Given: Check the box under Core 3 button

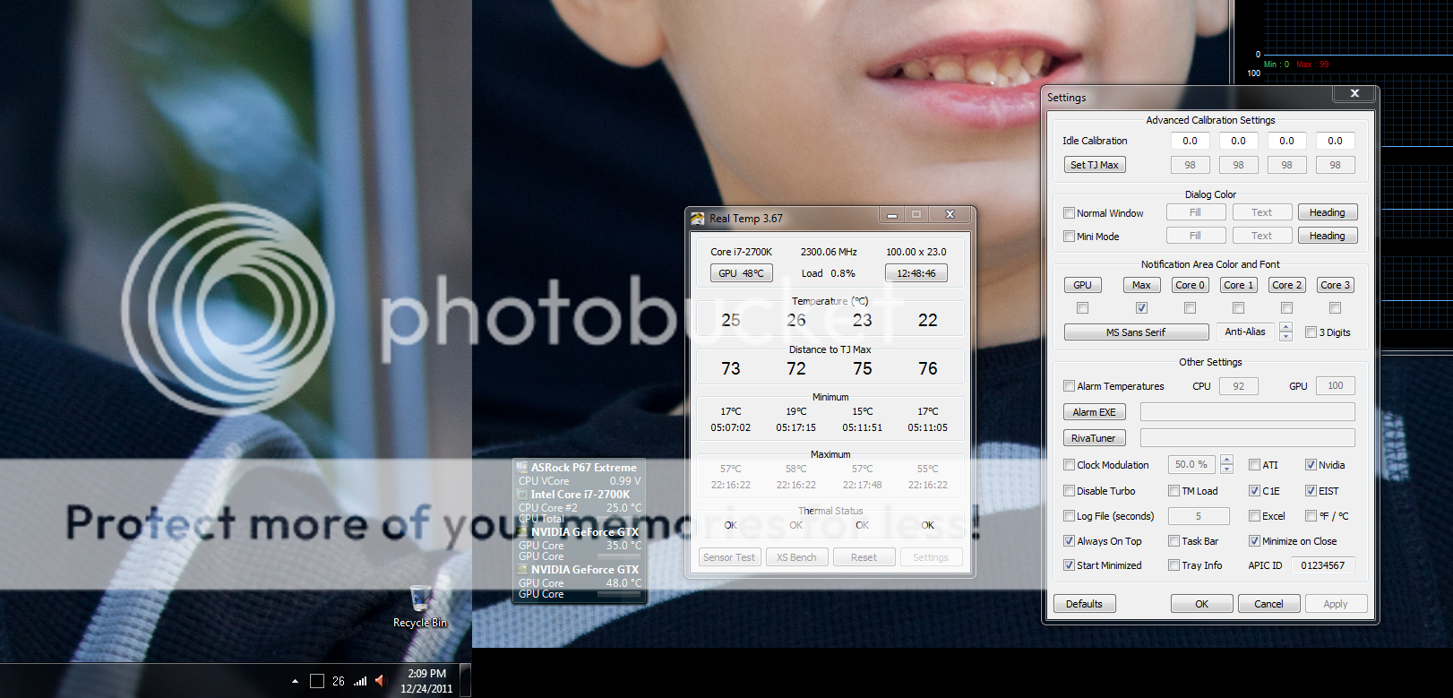Looking at the screenshot, I should (x=1336, y=308).
